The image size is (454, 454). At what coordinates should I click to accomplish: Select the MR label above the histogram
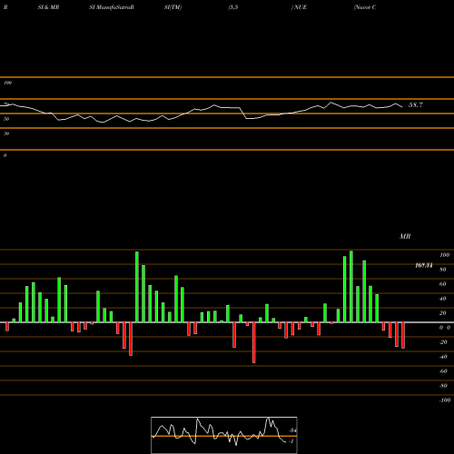click(x=405, y=236)
